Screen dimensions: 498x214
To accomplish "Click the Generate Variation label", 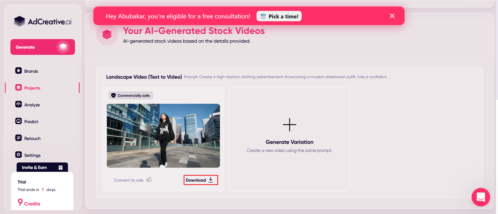I will pos(289,142).
